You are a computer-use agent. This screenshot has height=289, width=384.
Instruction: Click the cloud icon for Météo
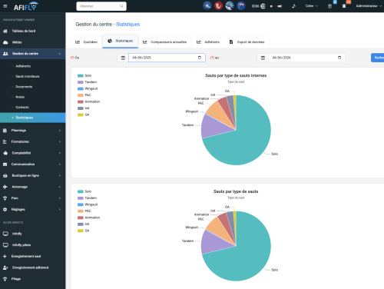click(x=5, y=42)
